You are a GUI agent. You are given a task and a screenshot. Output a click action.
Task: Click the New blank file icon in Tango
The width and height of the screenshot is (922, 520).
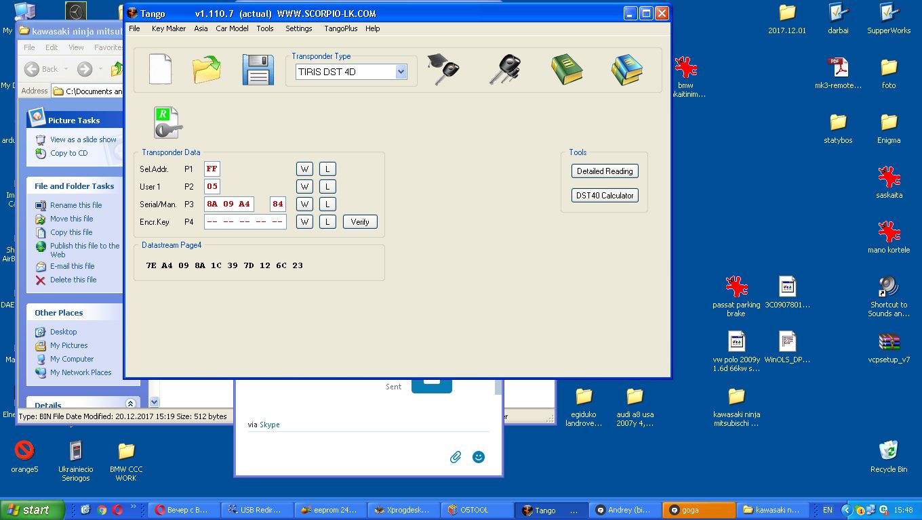[160, 69]
